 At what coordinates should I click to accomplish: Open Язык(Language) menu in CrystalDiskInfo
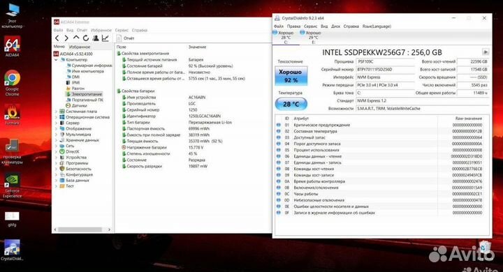coord(377,27)
